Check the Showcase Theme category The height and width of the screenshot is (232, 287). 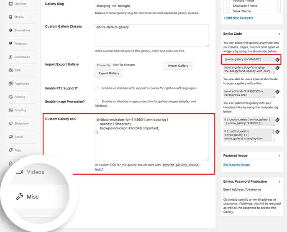point(228,6)
